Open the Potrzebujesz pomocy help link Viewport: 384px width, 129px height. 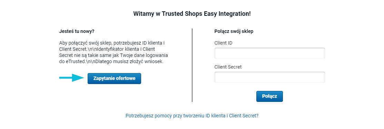pos(192,116)
